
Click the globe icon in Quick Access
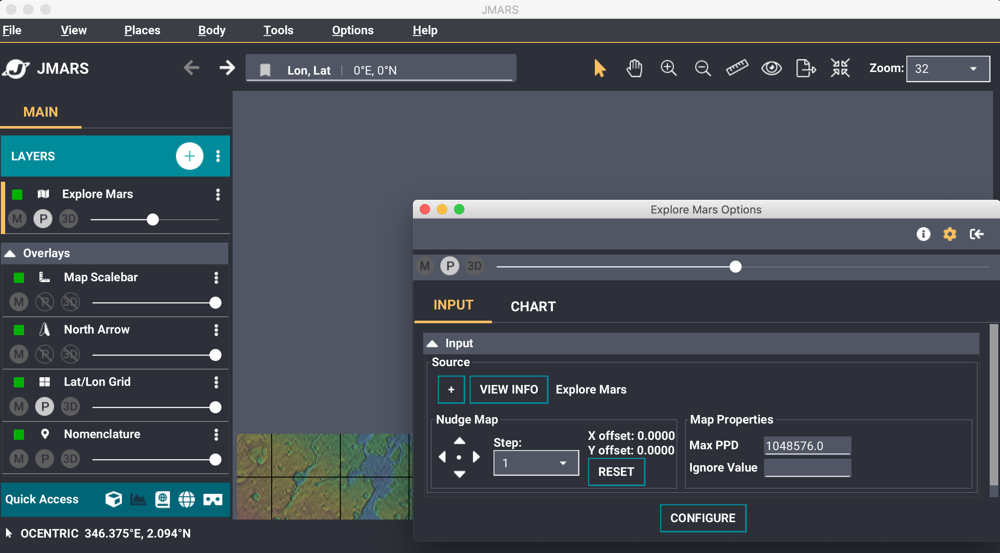click(187, 499)
